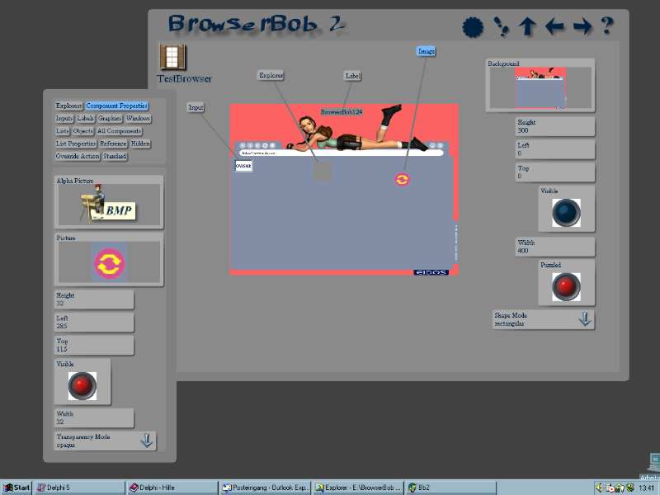Open the Reference tab
Image resolution: width=660 pixels, height=495 pixels.
(113, 144)
